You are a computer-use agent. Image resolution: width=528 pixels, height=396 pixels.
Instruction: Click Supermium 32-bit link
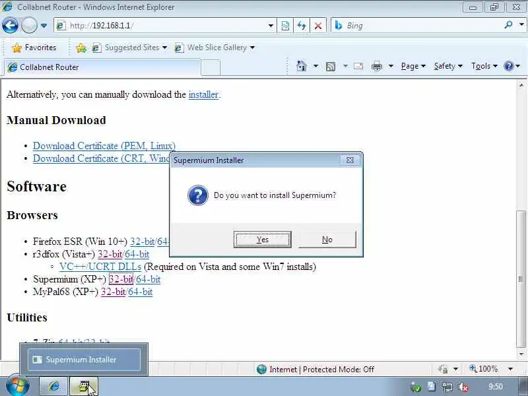[121, 279]
